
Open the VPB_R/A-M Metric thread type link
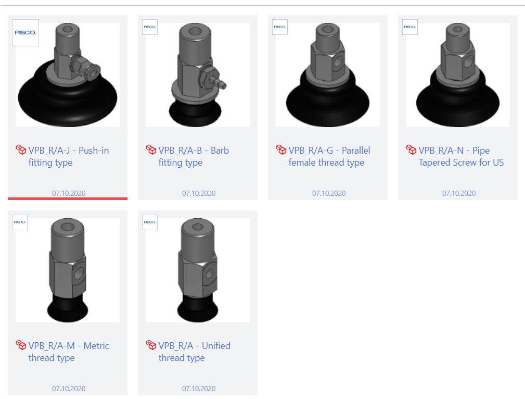(69, 352)
